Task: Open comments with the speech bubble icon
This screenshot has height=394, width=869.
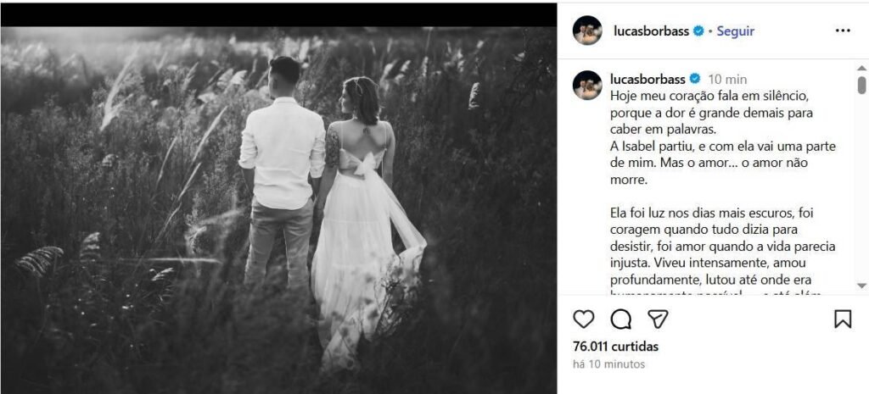Action: pyautogui.click(x=620, y=319)
